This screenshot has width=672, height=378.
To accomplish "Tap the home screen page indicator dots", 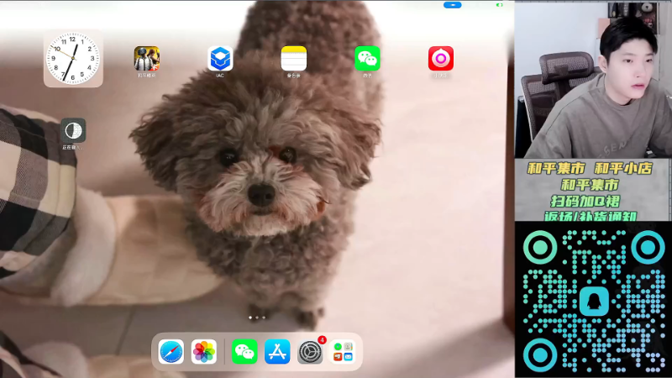I will coord(257,318).
